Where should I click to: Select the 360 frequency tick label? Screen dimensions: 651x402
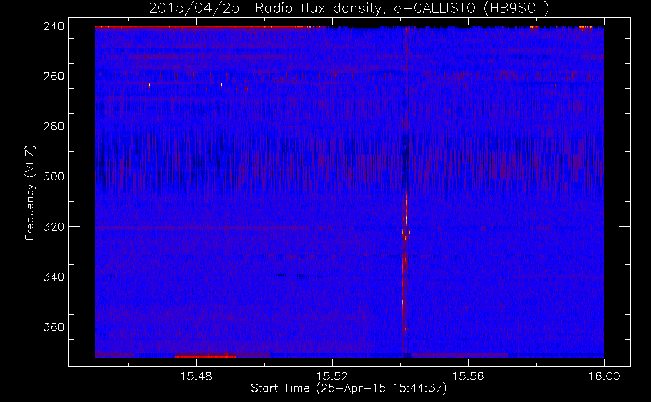54,328
